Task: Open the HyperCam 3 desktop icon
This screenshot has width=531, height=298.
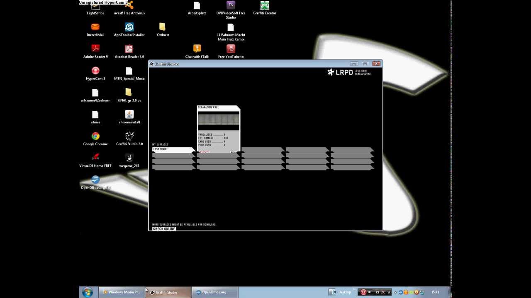Action: click(95, 74)
